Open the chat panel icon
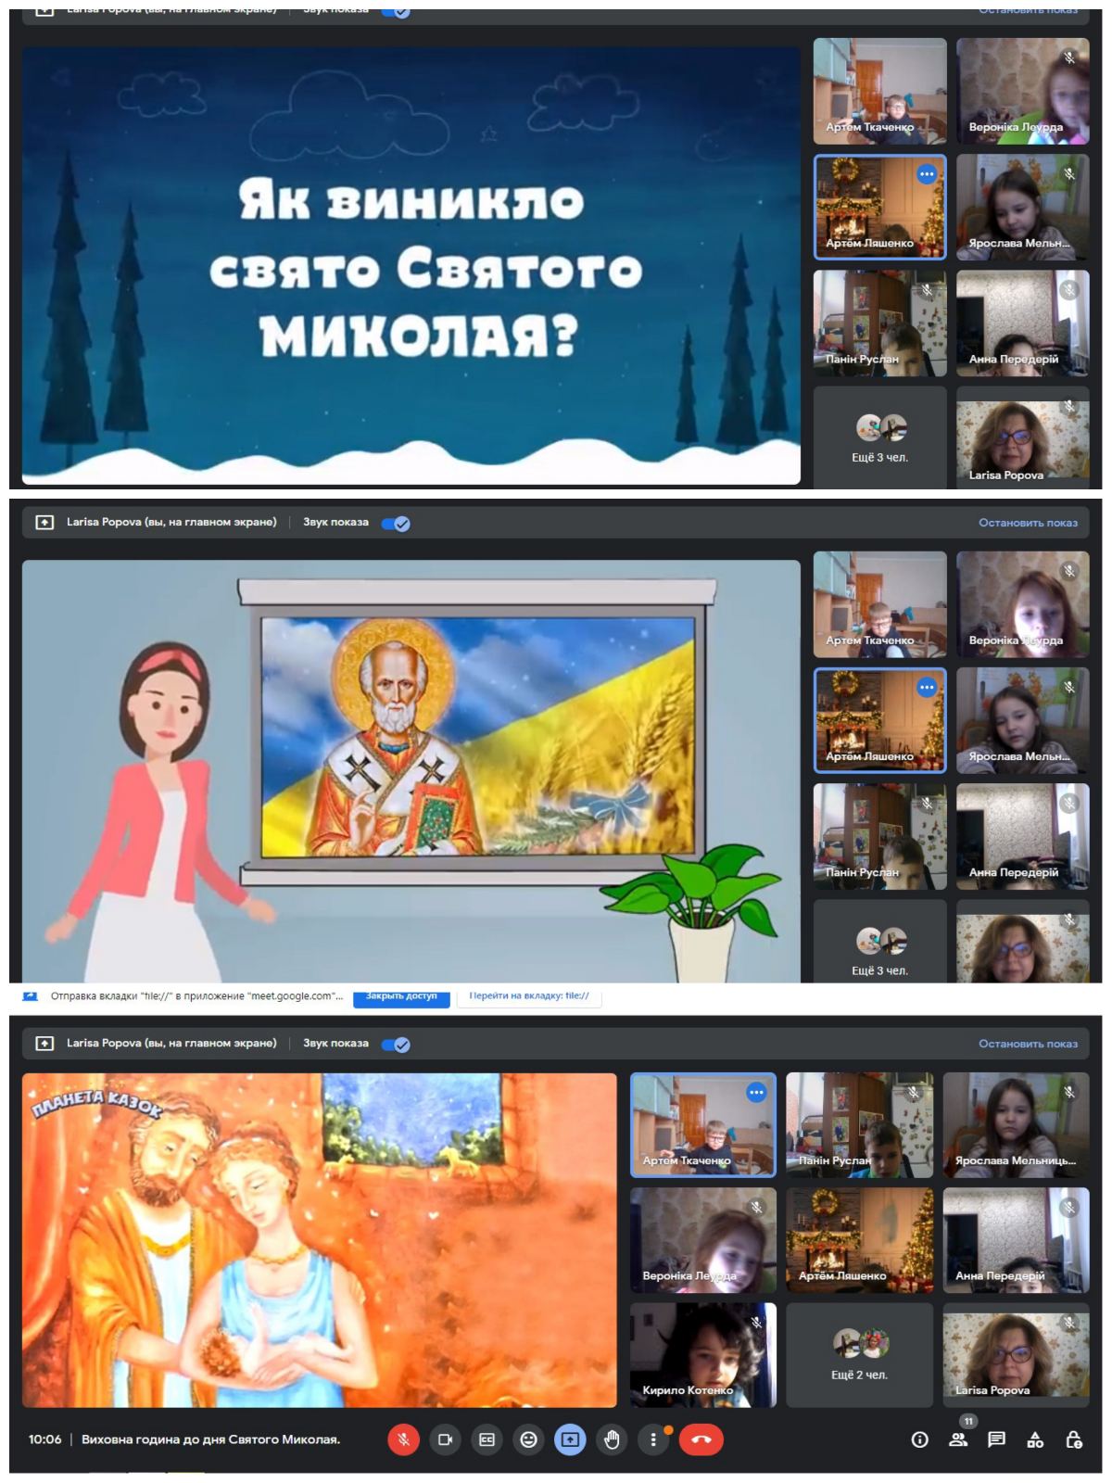The height and width of the screenshot is (1483, 1112). [996, 1439]
